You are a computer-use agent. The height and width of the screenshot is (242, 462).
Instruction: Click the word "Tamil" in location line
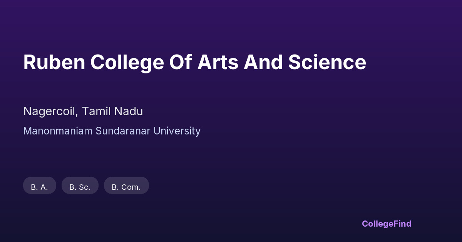[x=97, y=111]
